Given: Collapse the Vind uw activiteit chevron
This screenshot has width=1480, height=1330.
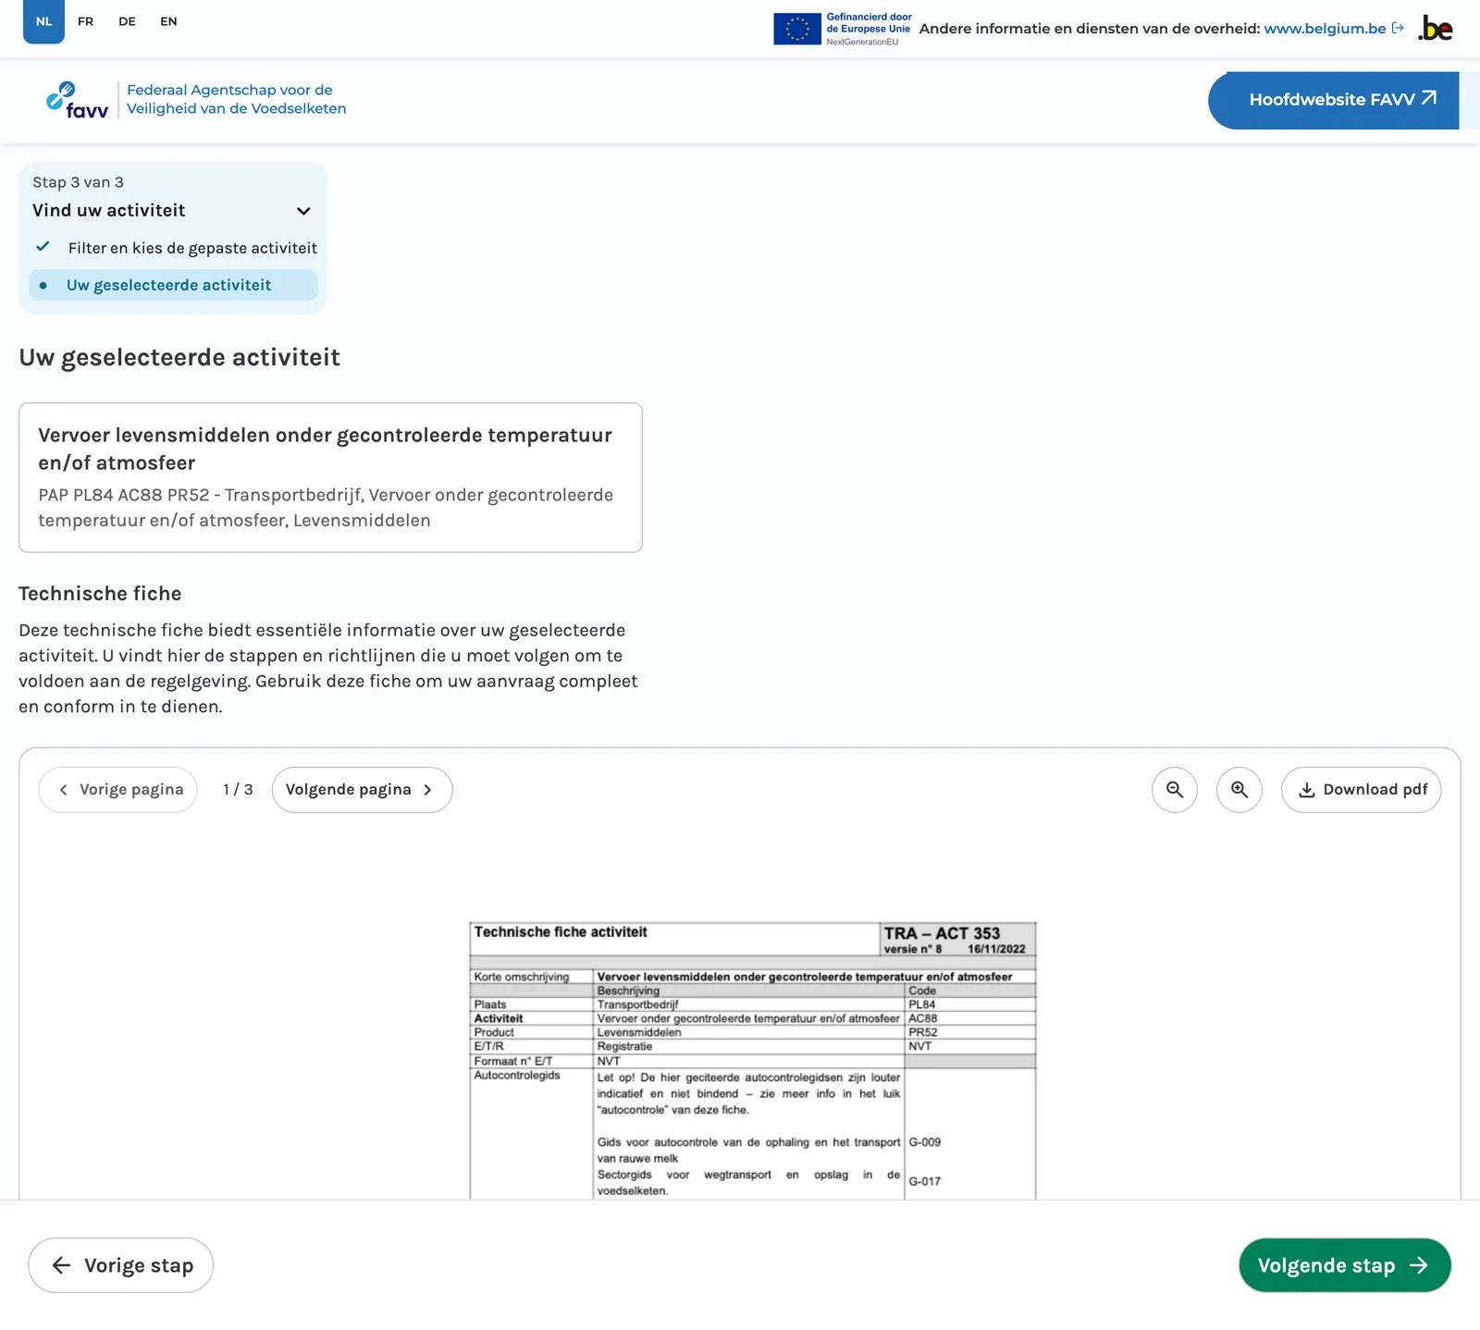Looking at the screenshot, I should pos(303,211).
